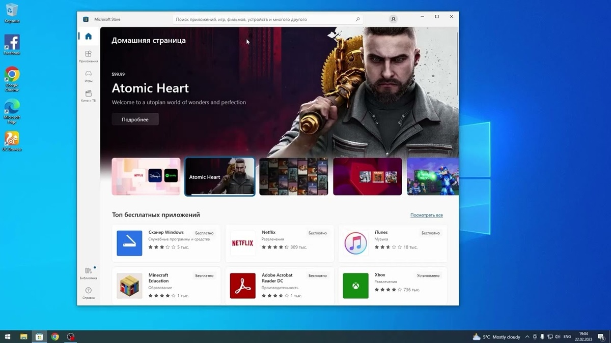Switch the ENG input language
This screenshot has width=611, height=343.
(567, 337)
